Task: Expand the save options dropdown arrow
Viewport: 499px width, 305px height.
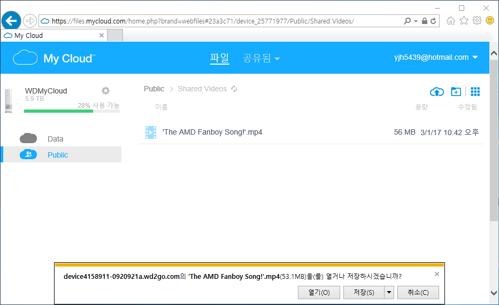Action: point(389,292)
